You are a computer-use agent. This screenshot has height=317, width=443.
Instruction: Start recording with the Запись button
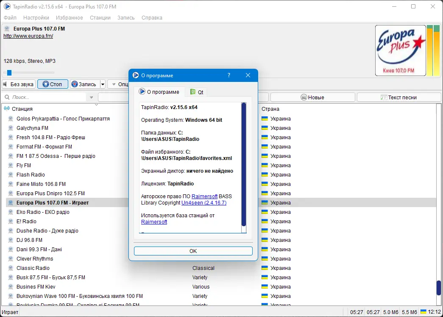[87, 84]
